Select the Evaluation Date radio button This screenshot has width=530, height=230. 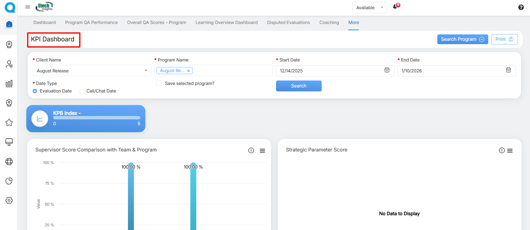click(x=35, y=91)
